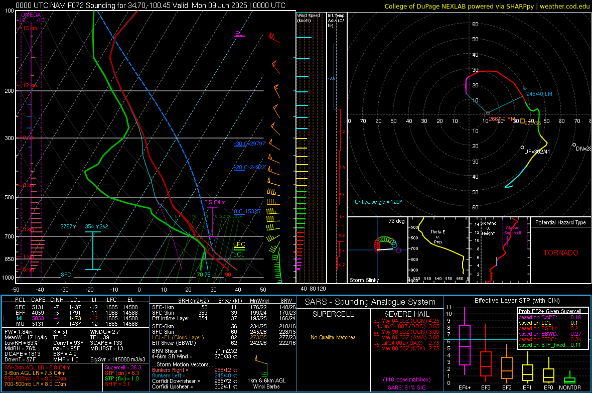Click the '30 May 04 00Z (OUN) 4.25' analog
The image size is (592, 393).
[x=406, y=321]
